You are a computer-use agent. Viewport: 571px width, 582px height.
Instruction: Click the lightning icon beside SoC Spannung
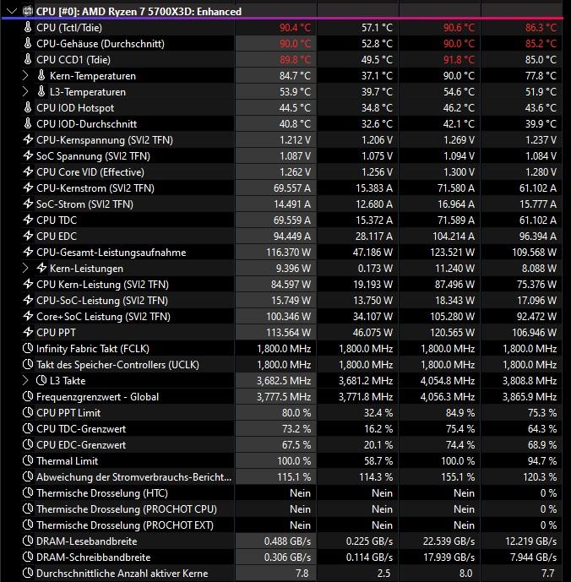28,156
